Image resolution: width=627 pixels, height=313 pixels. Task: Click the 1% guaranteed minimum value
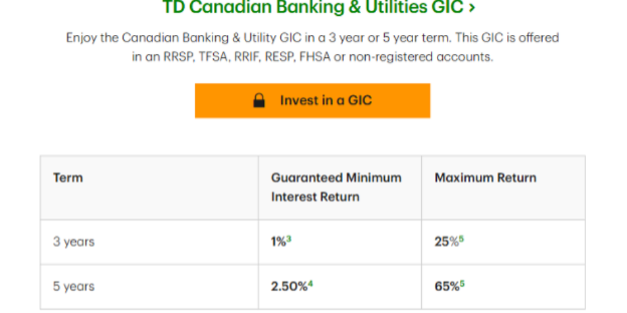278,242
